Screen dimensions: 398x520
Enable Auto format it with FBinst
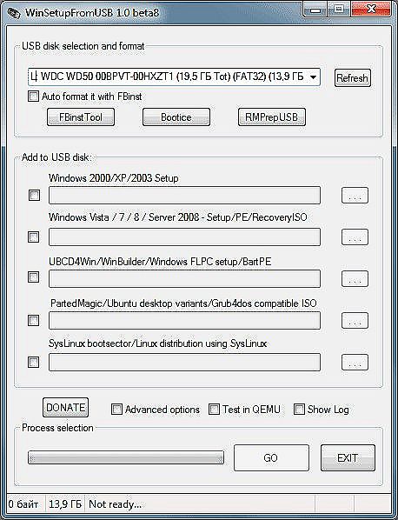click(33, 97)
